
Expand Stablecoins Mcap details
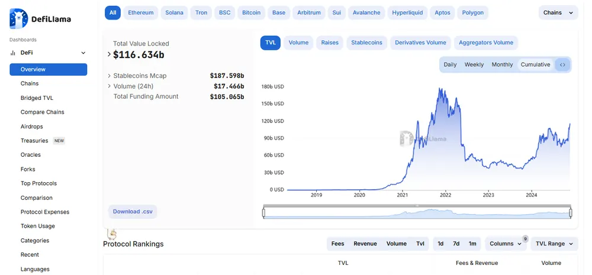(x=109, y=76)
